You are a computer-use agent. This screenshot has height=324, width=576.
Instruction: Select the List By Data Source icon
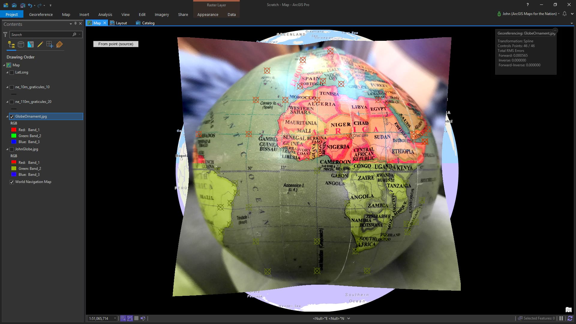(21, 45)
